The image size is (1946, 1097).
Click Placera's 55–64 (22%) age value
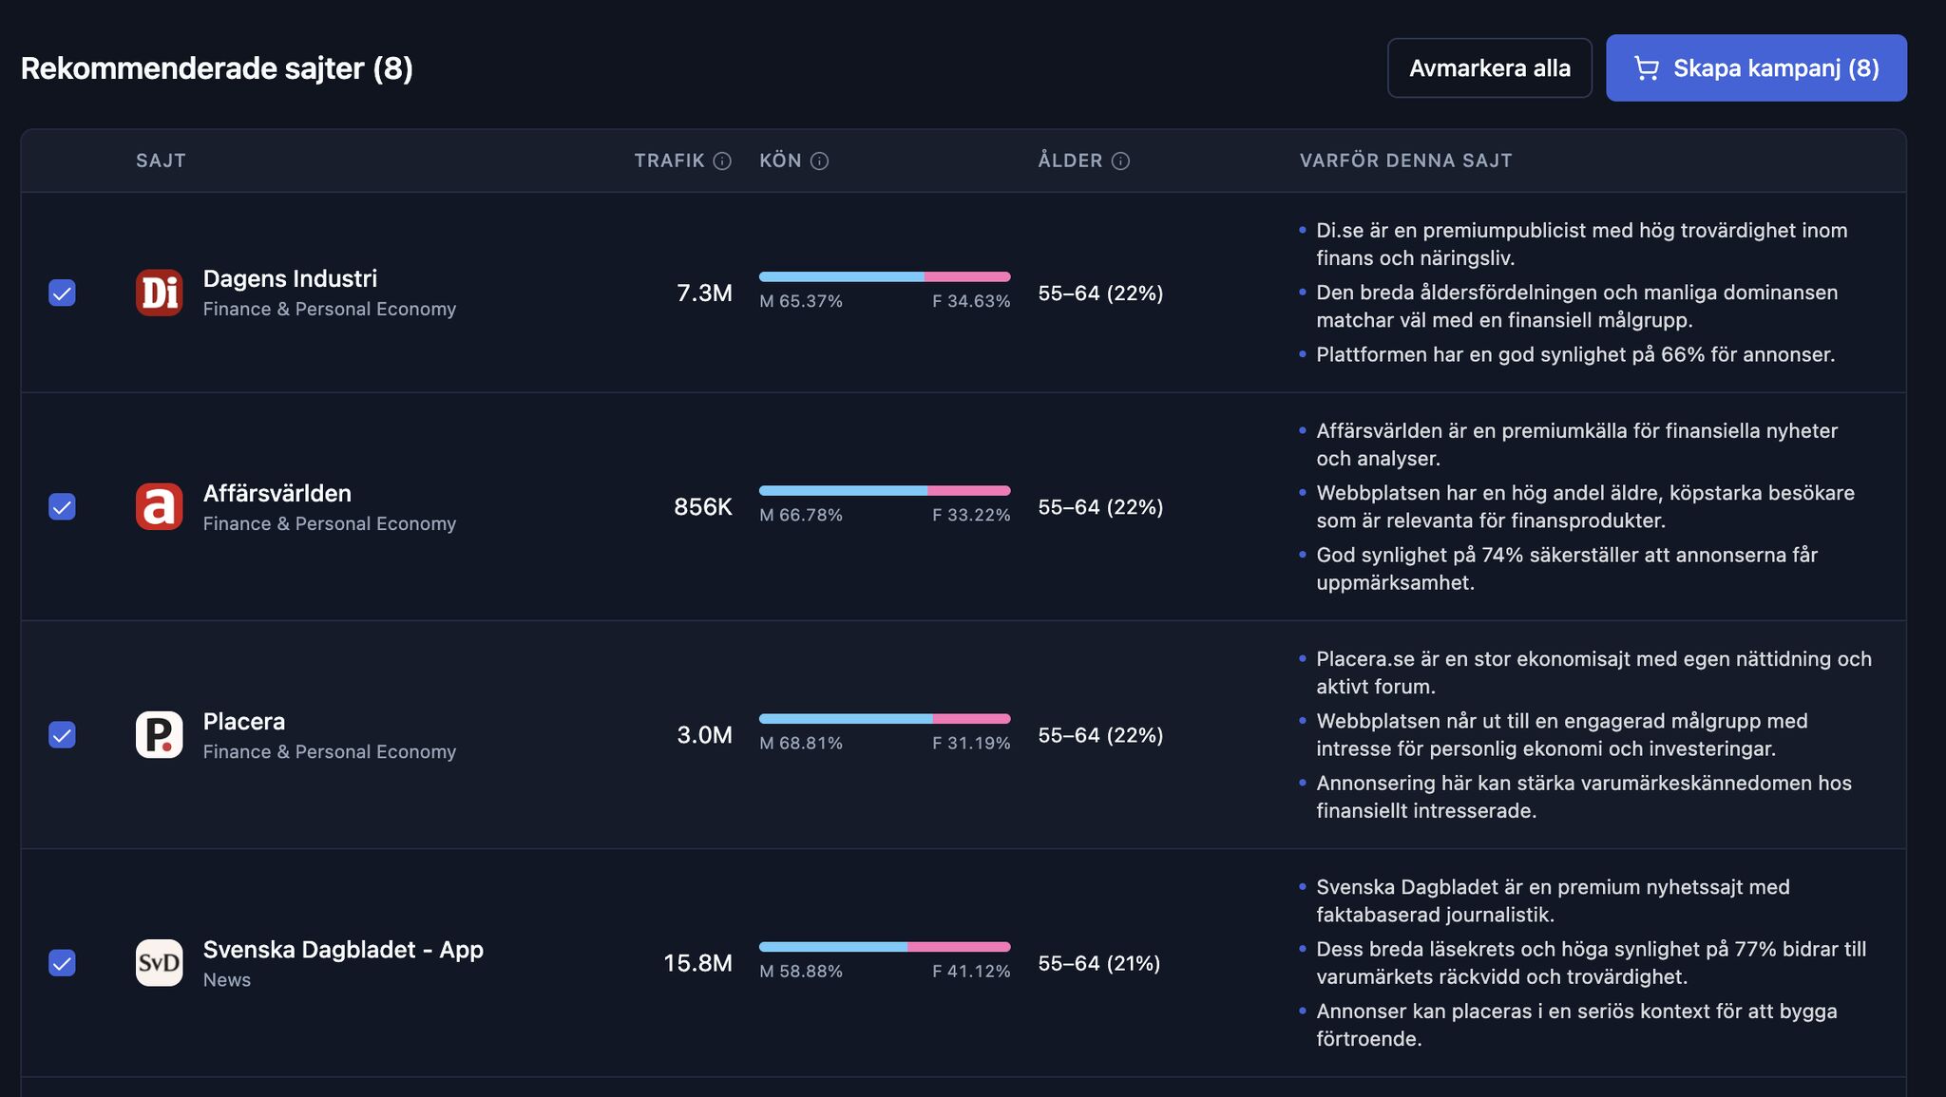[1100, 735]
